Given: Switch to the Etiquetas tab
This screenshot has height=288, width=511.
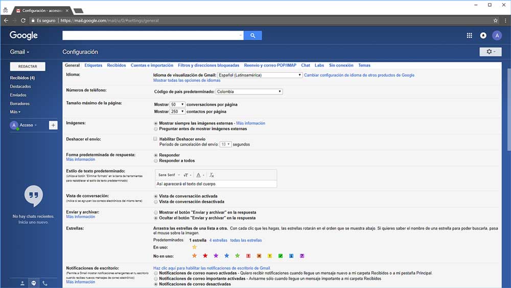Looking at the screenshot, I should pos(93,65).
